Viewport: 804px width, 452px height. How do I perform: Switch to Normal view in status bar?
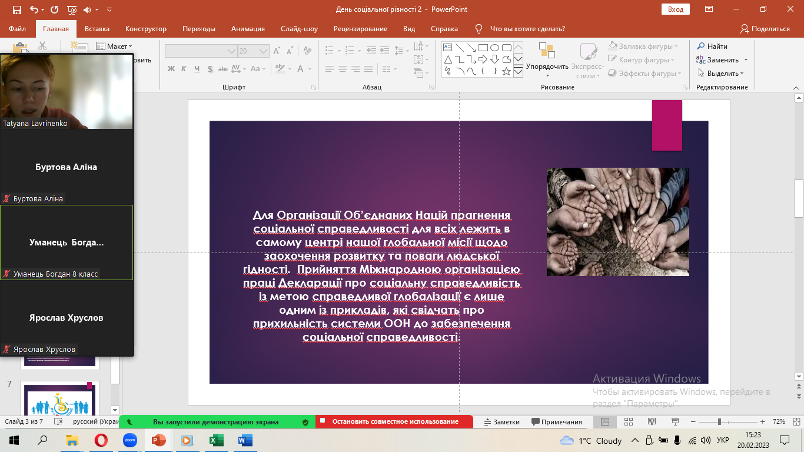pyautogui.click(x=605, y=422)
